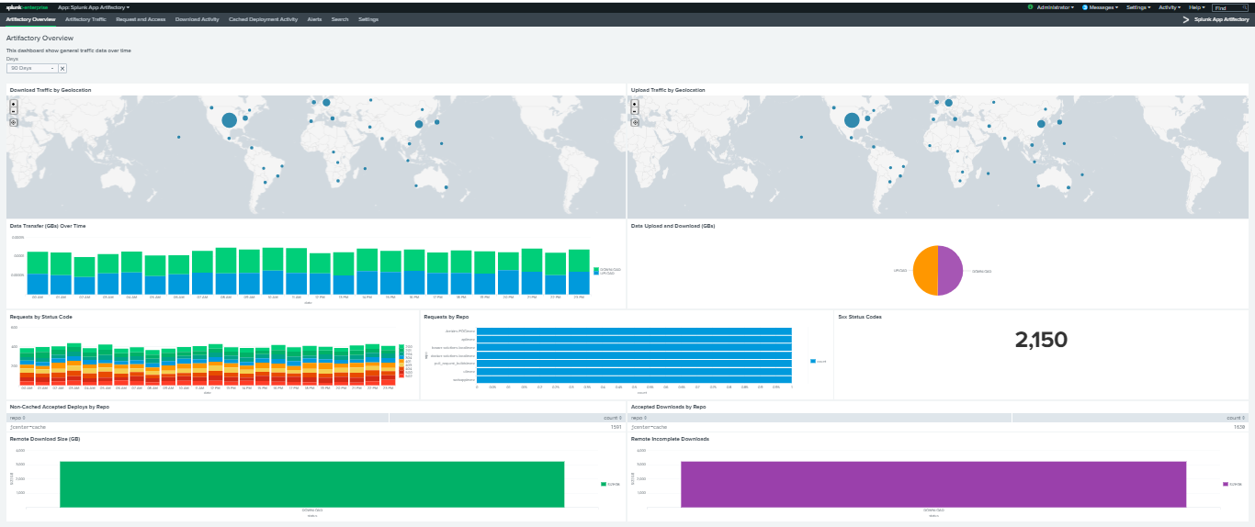Image resolution: width=1255 pixels, height=527 pixels.
Task: Zoom in on the Download Traffic map
Action: (14, 103)
